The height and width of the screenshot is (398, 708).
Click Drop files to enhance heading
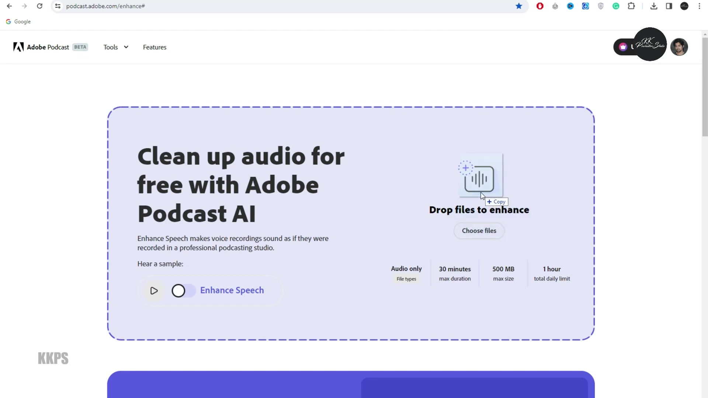tap(479, 210)
